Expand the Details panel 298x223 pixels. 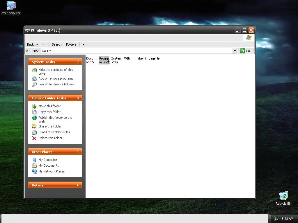click(78, 185)
